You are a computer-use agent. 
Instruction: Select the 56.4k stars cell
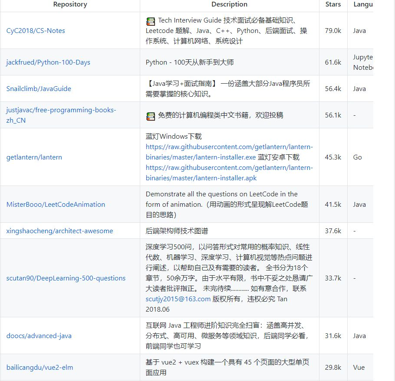[333, 88]
